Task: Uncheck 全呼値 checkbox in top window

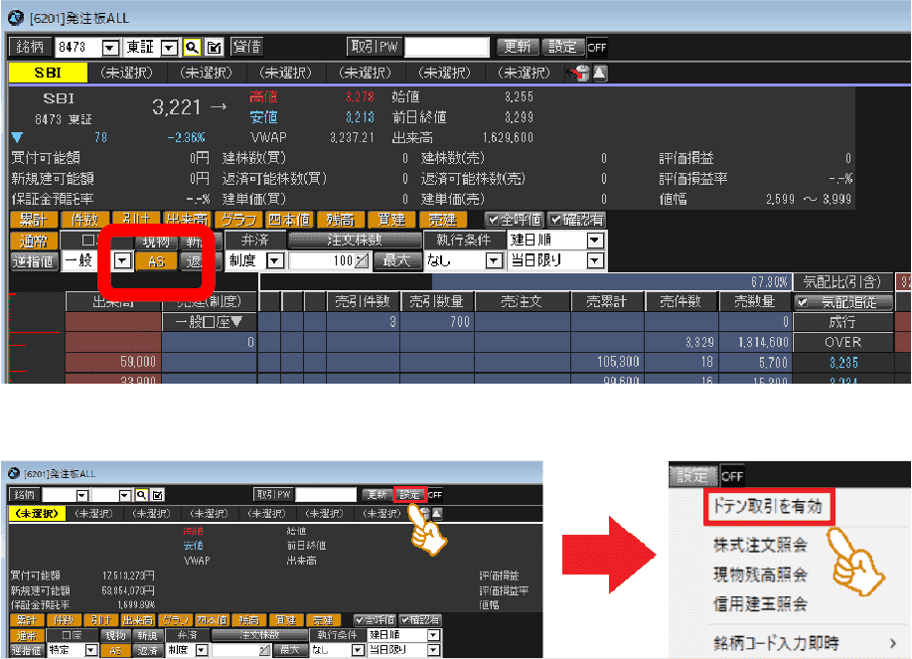Action: coord(493,220)
